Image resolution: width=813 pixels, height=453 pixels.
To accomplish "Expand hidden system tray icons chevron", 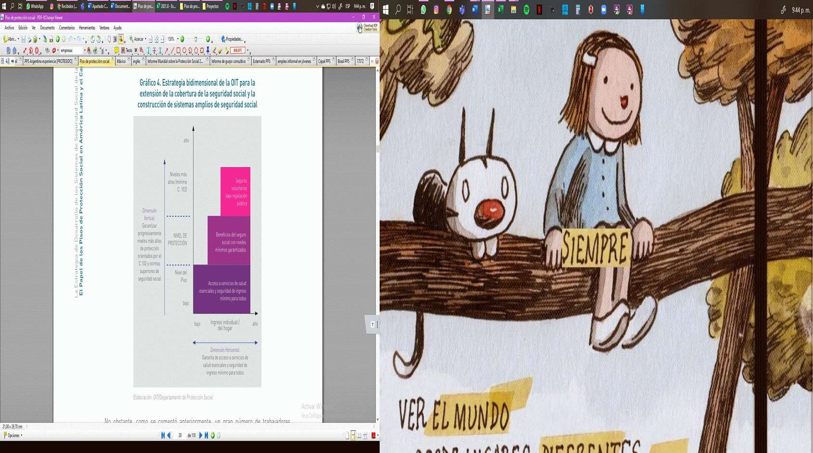I will [318, 6].
